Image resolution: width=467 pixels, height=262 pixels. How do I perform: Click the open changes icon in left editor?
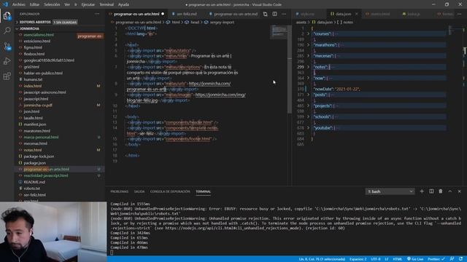265,14
